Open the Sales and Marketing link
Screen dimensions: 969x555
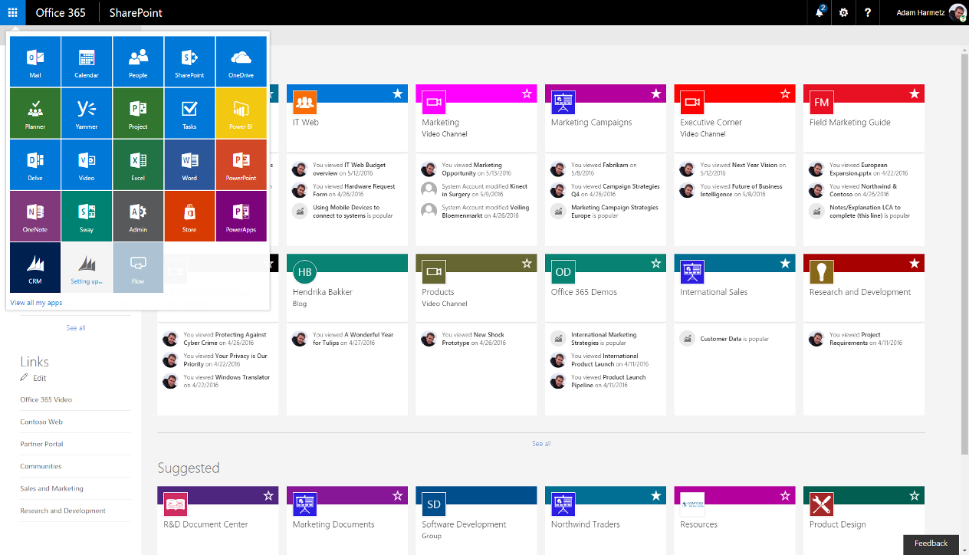[x=51, y=488]
